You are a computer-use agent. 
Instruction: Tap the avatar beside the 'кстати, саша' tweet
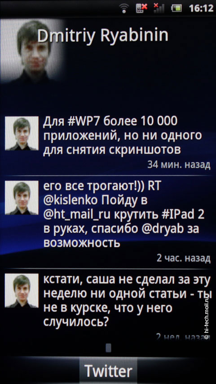[x=22, y=290]
